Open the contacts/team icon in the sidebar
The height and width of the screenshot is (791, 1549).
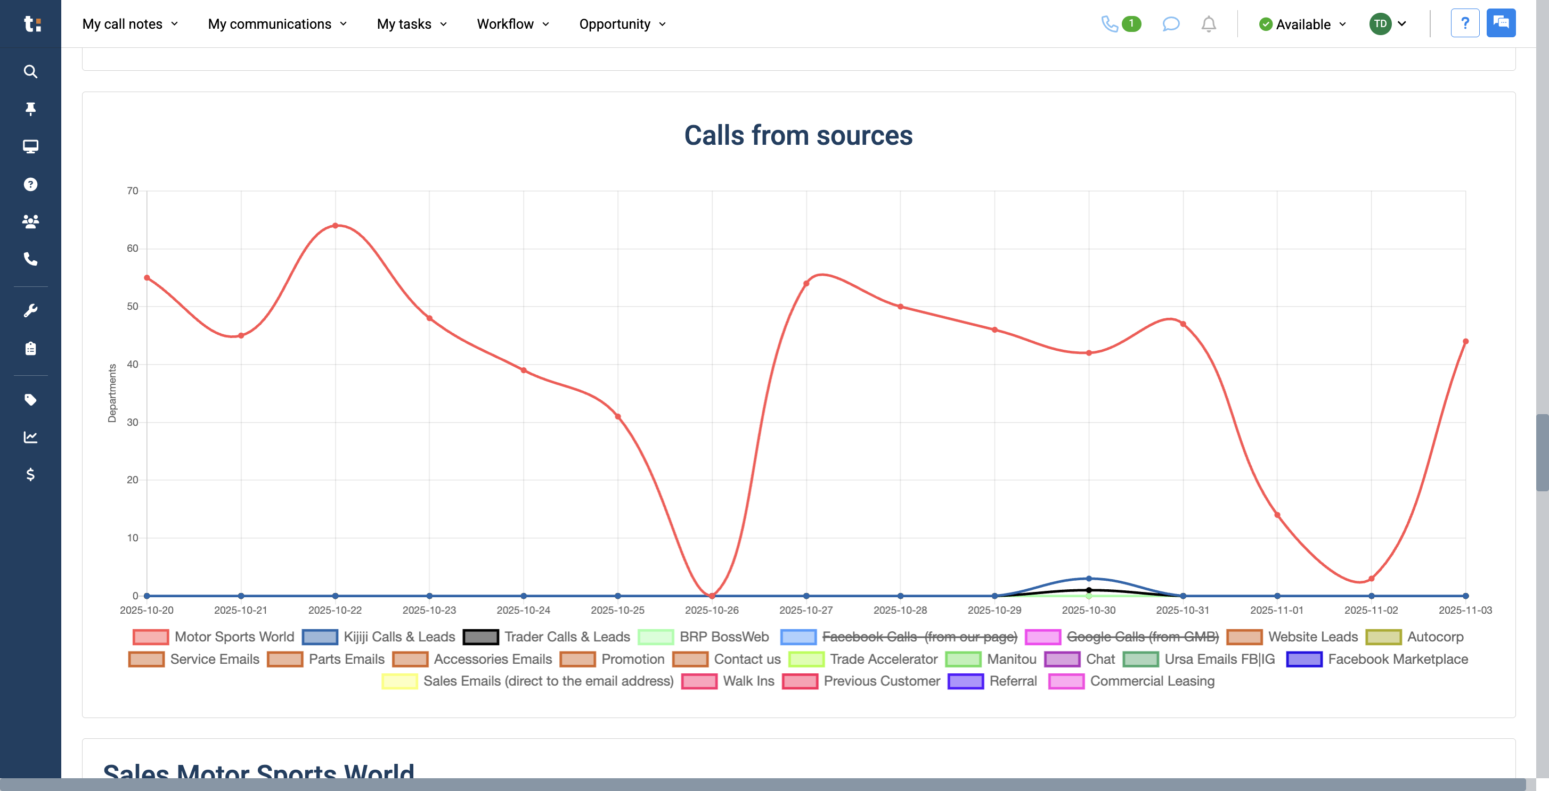click(30, 221)
